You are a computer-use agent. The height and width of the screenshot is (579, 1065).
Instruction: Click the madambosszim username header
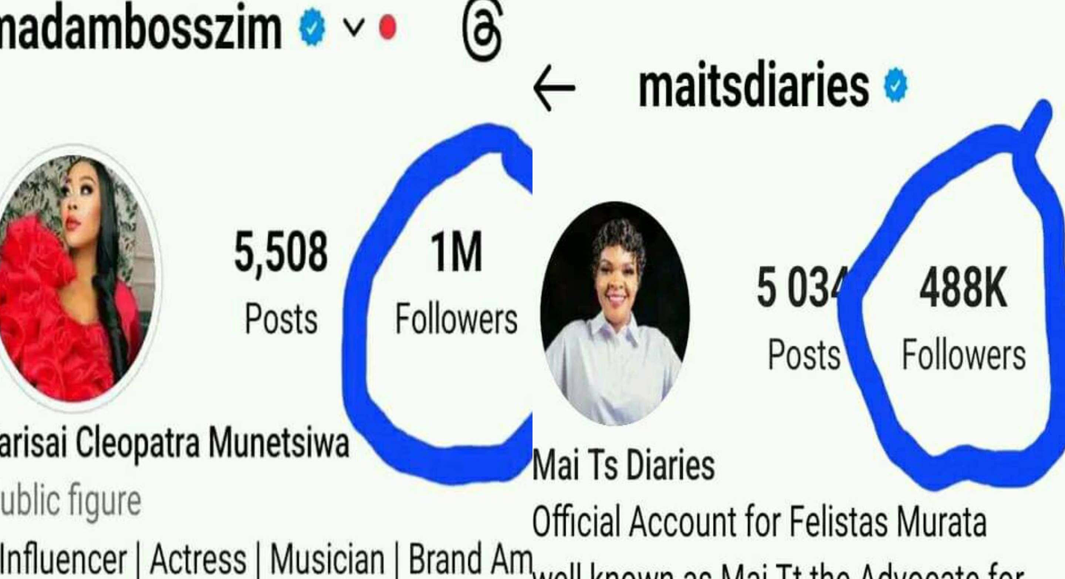coord(141,29)
